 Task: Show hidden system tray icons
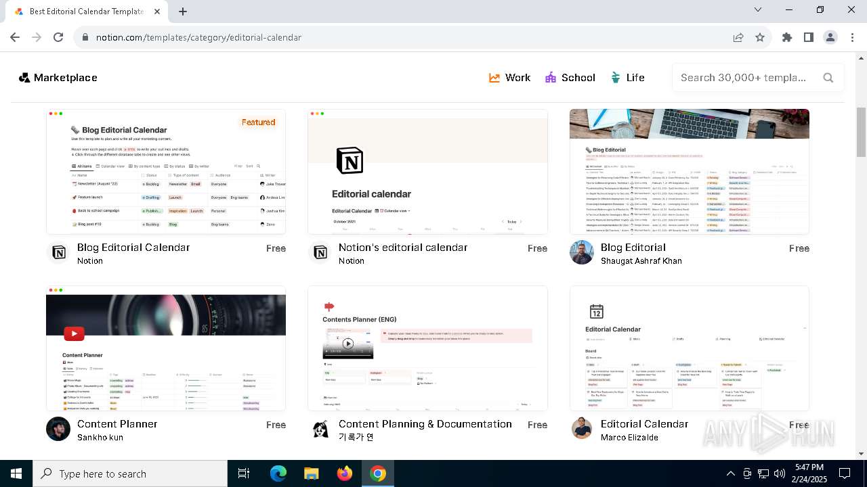pyautogui.click(x=730, y=473)
